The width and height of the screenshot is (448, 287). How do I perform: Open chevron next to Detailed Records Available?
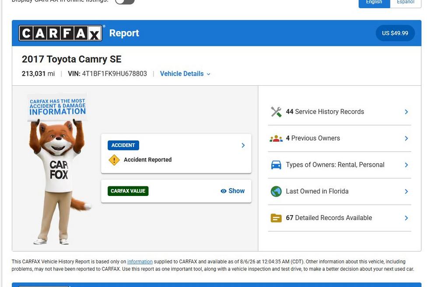click(406, 218)
